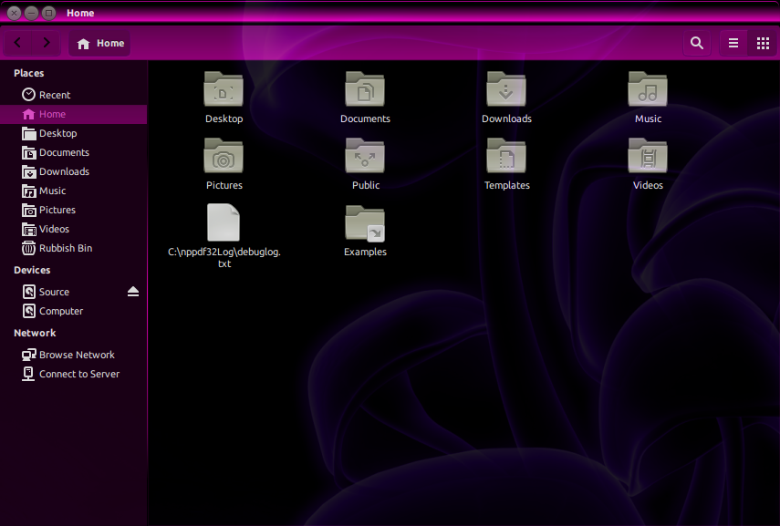Select the Templates folder icon
Screen dimensions: 780x526
506,156
